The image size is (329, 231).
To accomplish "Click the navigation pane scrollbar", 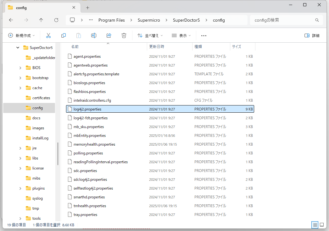I will click(x=58, y=153).
